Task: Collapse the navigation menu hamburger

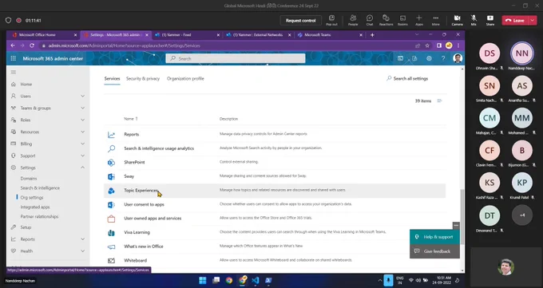Action: click(x=14, y=72)
